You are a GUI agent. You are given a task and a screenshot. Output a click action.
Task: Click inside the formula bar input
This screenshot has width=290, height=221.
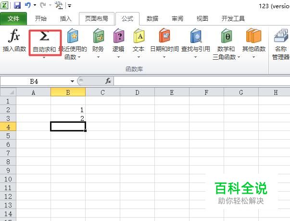(202, 81)
